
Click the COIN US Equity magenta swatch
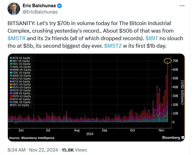tap(11, 93)
